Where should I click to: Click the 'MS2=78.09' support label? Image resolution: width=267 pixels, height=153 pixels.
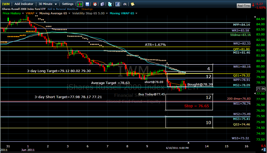click(241, 85)
